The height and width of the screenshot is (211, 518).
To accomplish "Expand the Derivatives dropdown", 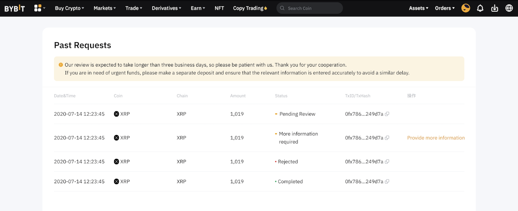I will tap(166, 8).
